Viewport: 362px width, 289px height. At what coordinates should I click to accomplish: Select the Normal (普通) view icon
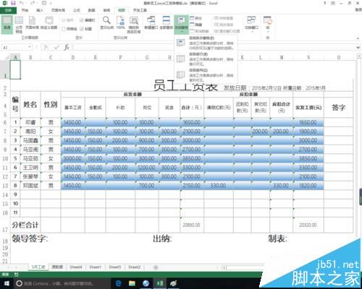click(x=7, y=25)
